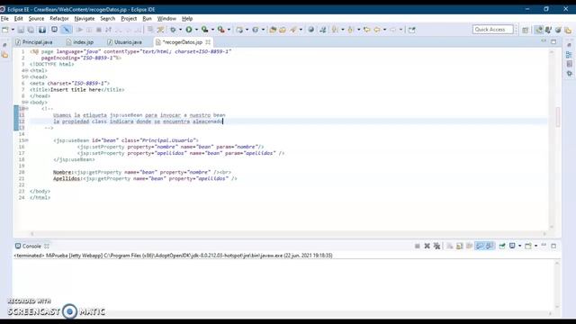Click the New Server toolbar icon
576x324 pixels.
(x=239, y=30)
